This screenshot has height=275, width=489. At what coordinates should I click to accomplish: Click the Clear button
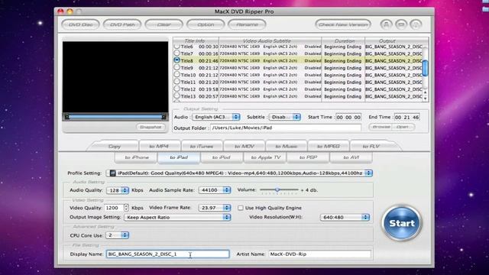pyautogui.click(x=164, y=24)
